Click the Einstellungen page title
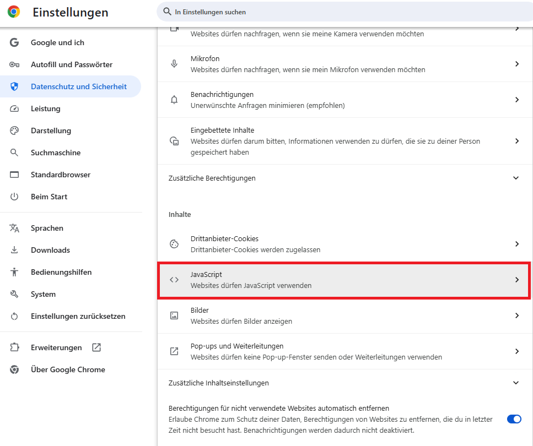The width and height of the screenshot is (533, 446). click(71, 12)
